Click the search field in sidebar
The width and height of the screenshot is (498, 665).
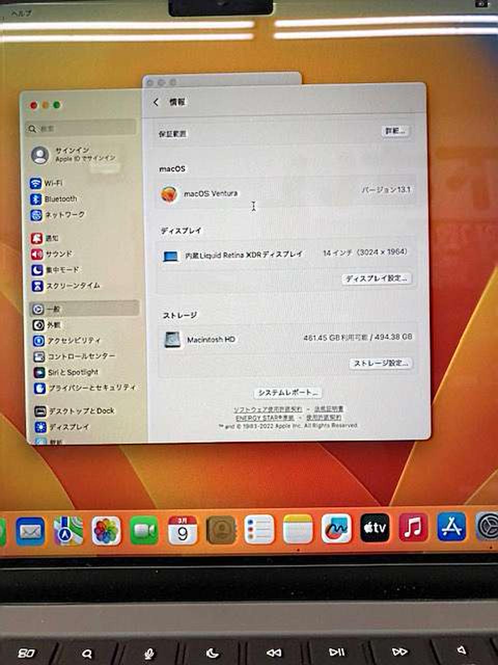(x=80, y=128)
